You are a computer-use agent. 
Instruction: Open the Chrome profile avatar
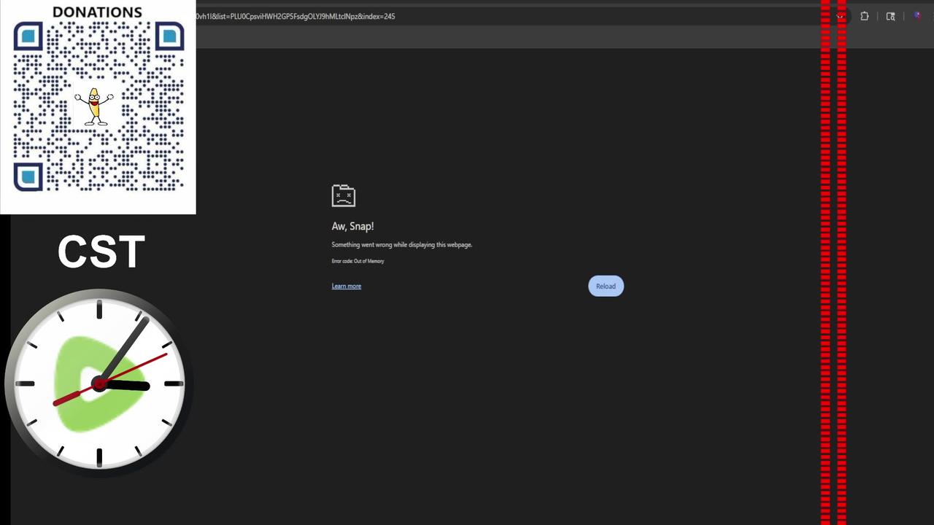click(916, 16)
